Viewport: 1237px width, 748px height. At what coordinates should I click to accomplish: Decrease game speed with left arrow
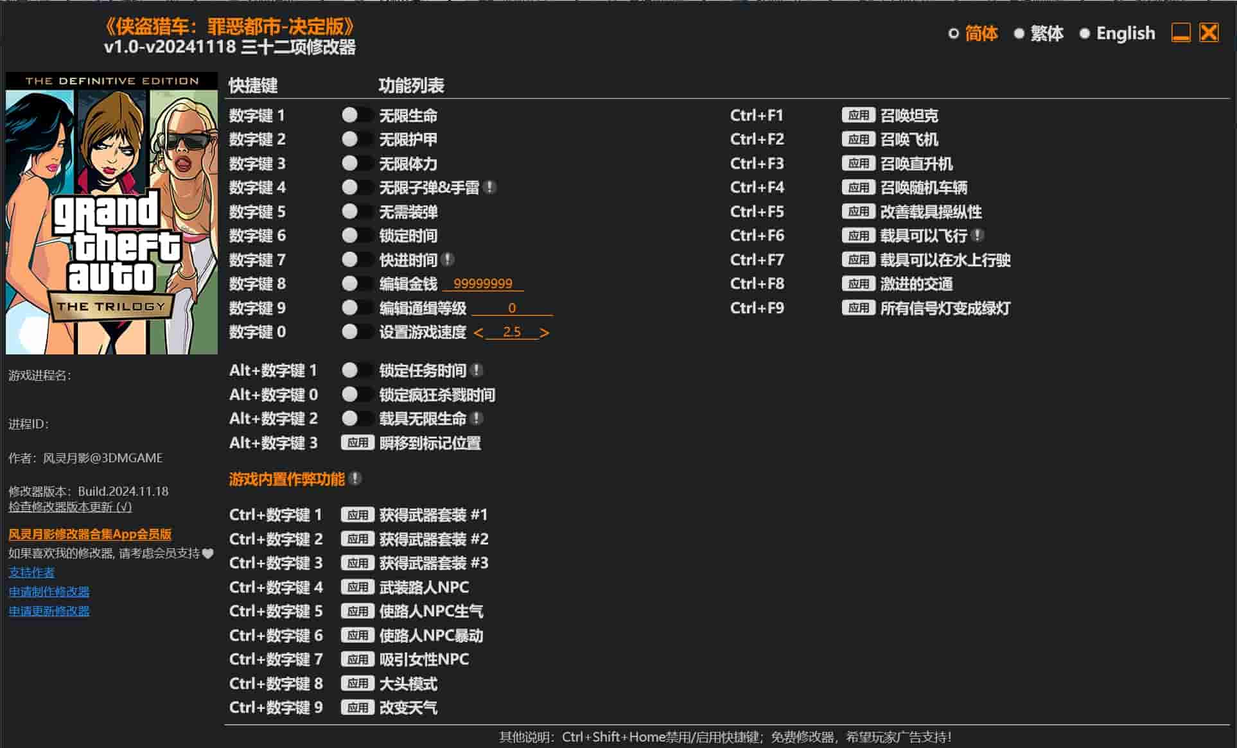click(478, 333)
